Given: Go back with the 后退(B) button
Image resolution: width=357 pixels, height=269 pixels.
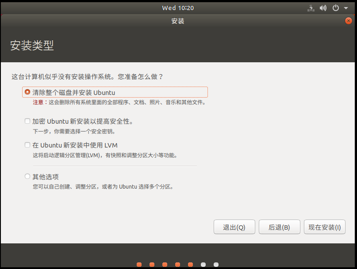Looking at the screenshot, I should point(279,227).
